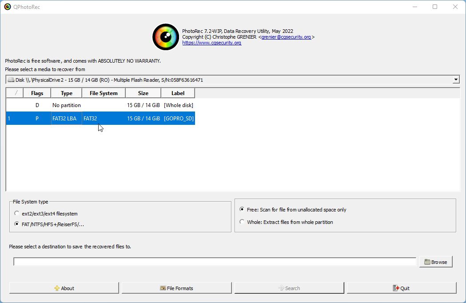Open the https://www.cgsecurity.org website link

click(x=211, y=43)
